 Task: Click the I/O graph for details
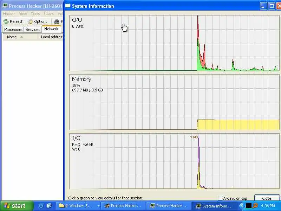[x=174, y=161]
